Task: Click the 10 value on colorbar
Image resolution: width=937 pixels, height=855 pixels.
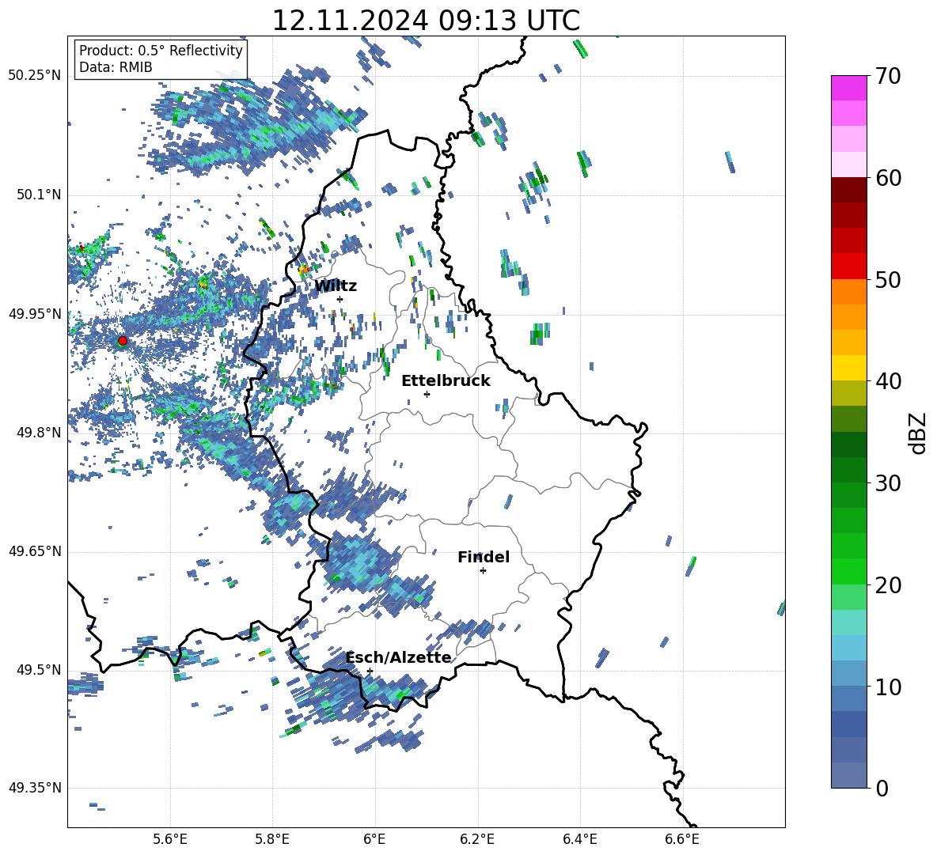Action: (x=887, y=687)
